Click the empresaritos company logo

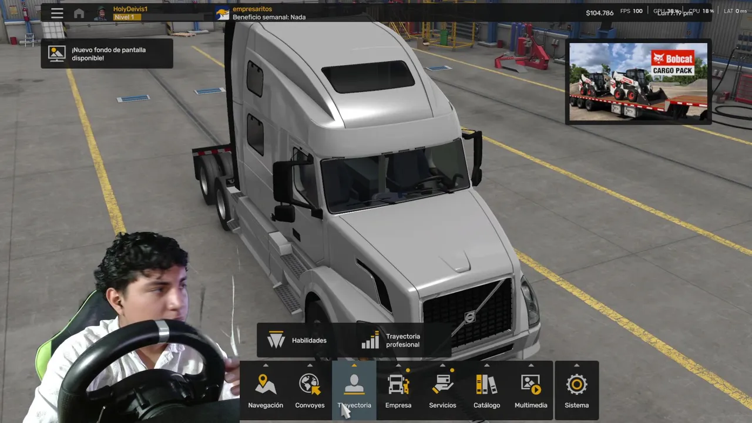223,13
